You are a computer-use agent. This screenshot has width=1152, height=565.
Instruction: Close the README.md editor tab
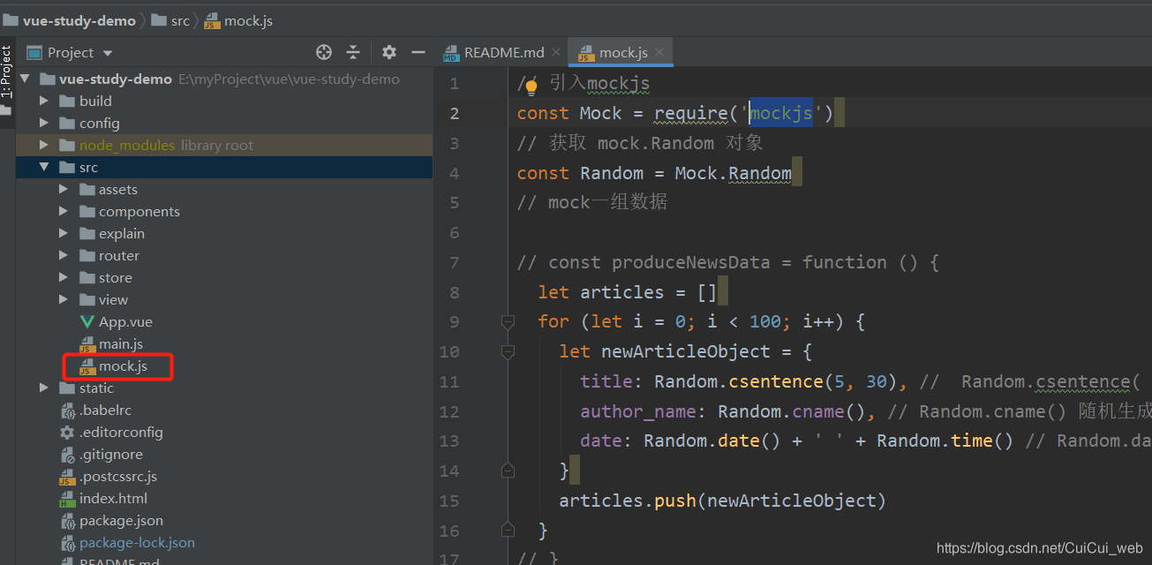coord(556,53)
